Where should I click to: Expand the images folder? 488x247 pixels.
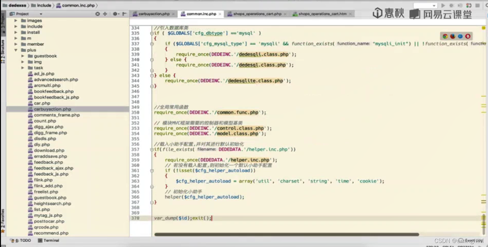(x=16, y=20)
